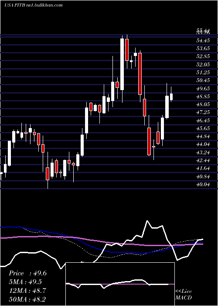Screen dimensions: 218x306
Task: Select the 47.25 price level label
Action: (203, 112)
